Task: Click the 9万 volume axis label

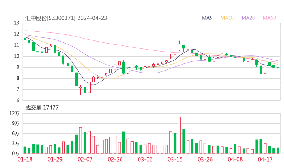Action: point(16,124)
